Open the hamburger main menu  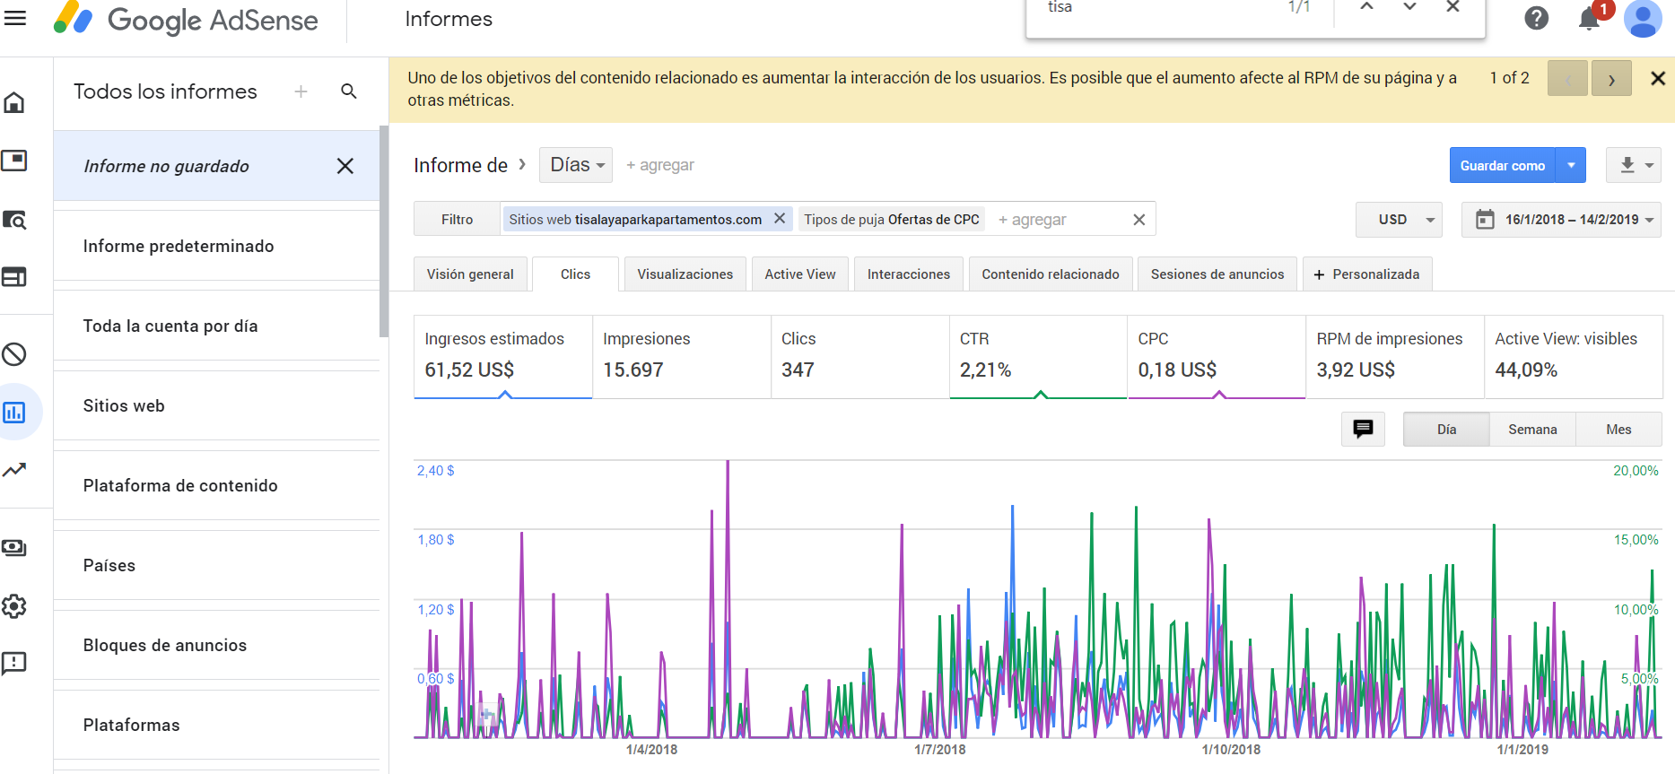click(x=15, y=18)
